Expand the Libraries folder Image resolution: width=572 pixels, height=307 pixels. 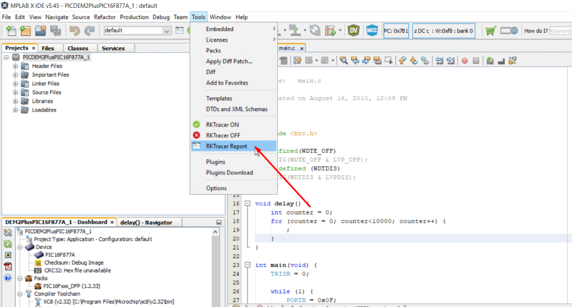[x=15, y=101]
